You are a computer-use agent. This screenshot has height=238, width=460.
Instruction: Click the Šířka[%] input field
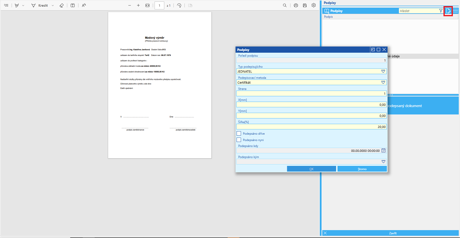[x=311, y=127]
